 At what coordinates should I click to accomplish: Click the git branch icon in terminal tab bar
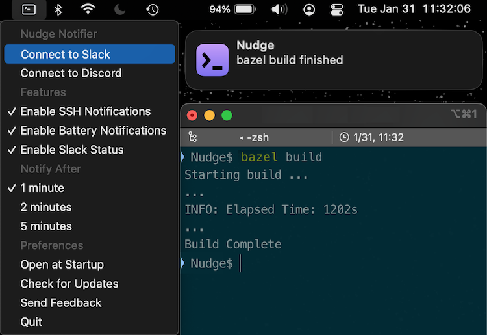pyautogui.click(x=193, y=137)
